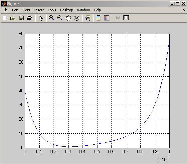Image resolution: width=188 pixels, height=164 pixels.
Task: Toggle the Edit Plot arrow tool
Action: click(x=41, y=18)
